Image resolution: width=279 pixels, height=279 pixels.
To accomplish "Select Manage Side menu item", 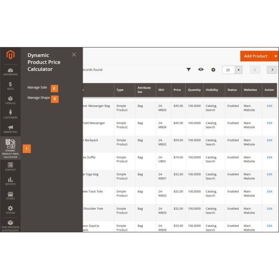I will [x=37, y=88].
